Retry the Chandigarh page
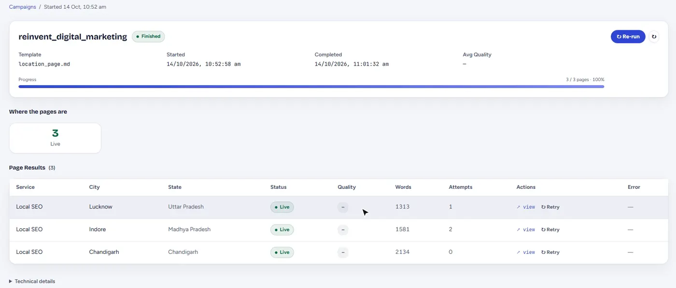Image resolution: width=676 pixels, height=288 pixels. 550,252
